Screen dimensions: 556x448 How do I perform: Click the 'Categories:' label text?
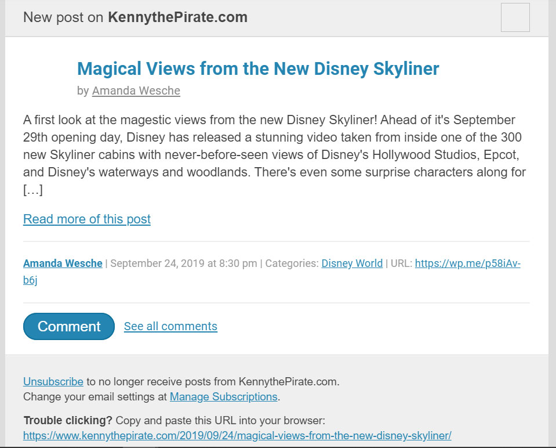click(x=292, y=263)
